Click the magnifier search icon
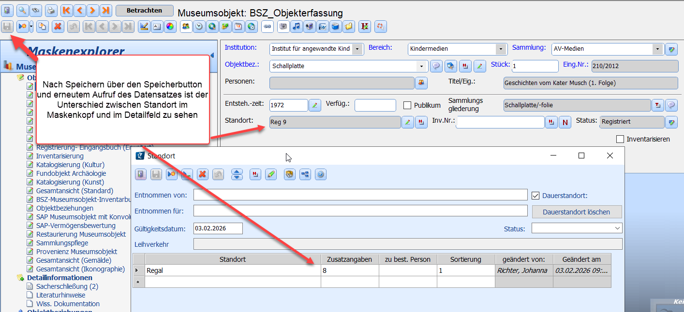The height and width of the screenshot is (312, 684). point(22,10)
